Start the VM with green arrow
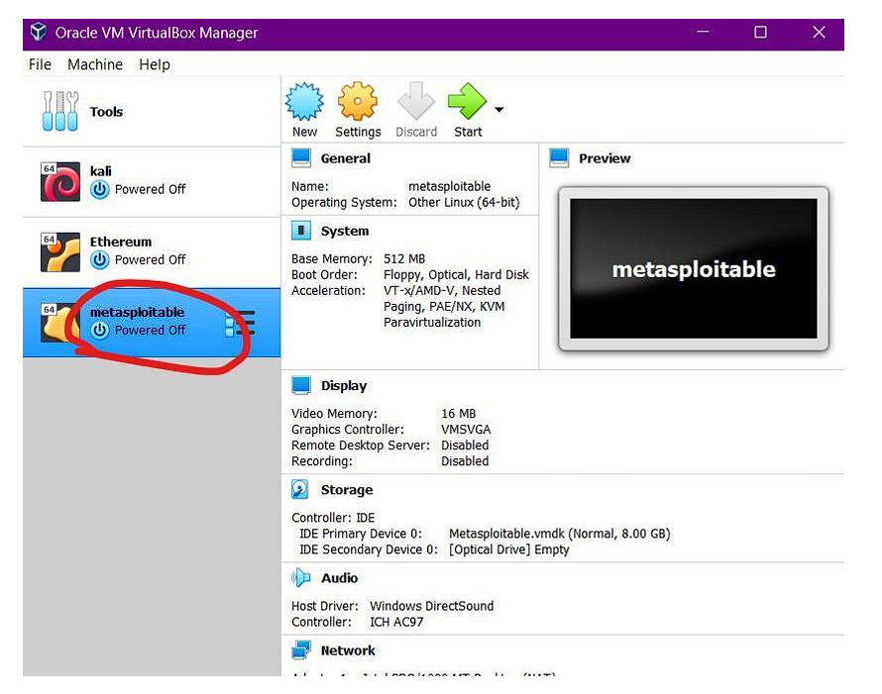882x694 pixels. tap(467, 103)
